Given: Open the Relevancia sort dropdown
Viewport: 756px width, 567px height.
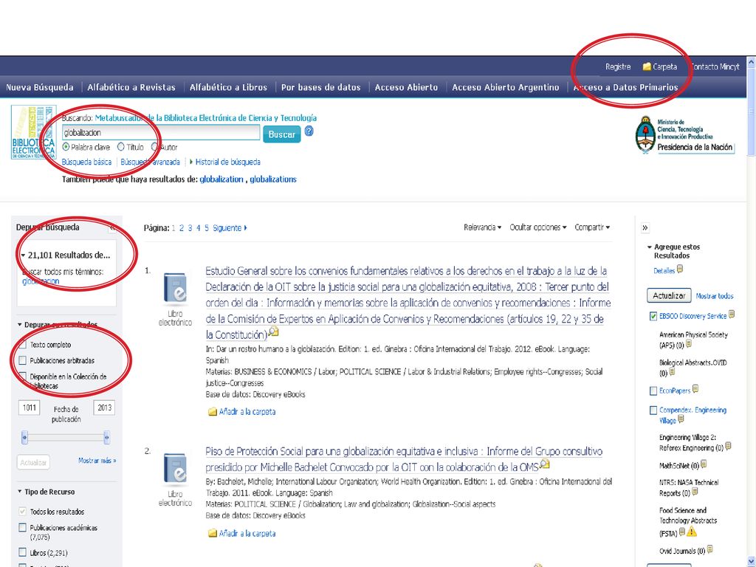Looking at the screenshot, I should (483, 227).
